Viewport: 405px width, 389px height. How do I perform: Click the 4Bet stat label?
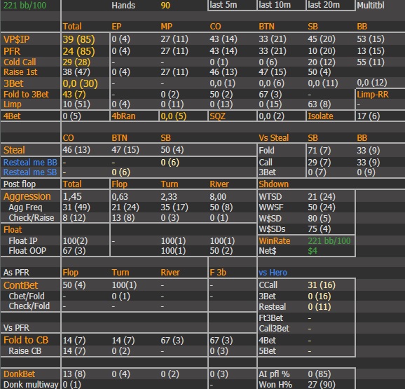tap(12, 116)
